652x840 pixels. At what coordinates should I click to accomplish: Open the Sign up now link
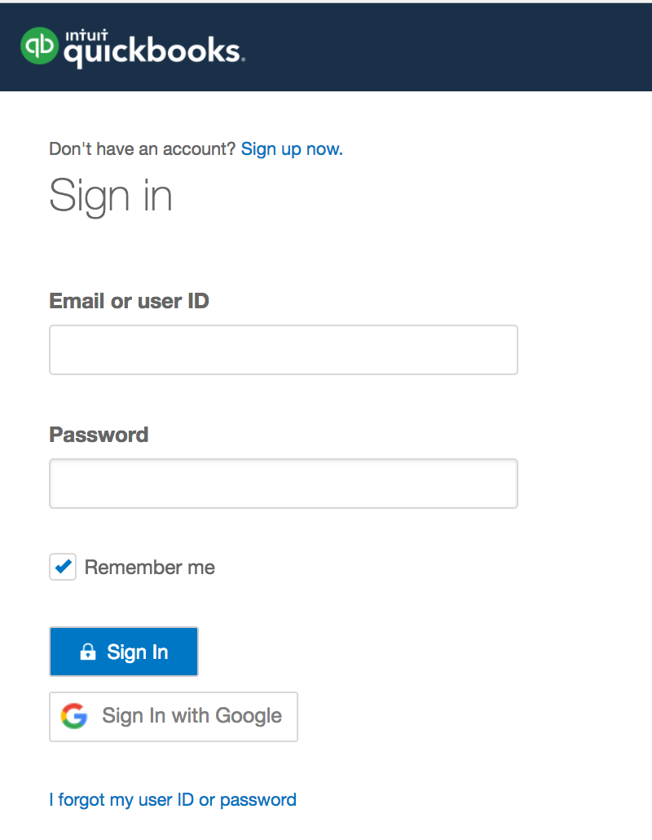tap(292, 149)
